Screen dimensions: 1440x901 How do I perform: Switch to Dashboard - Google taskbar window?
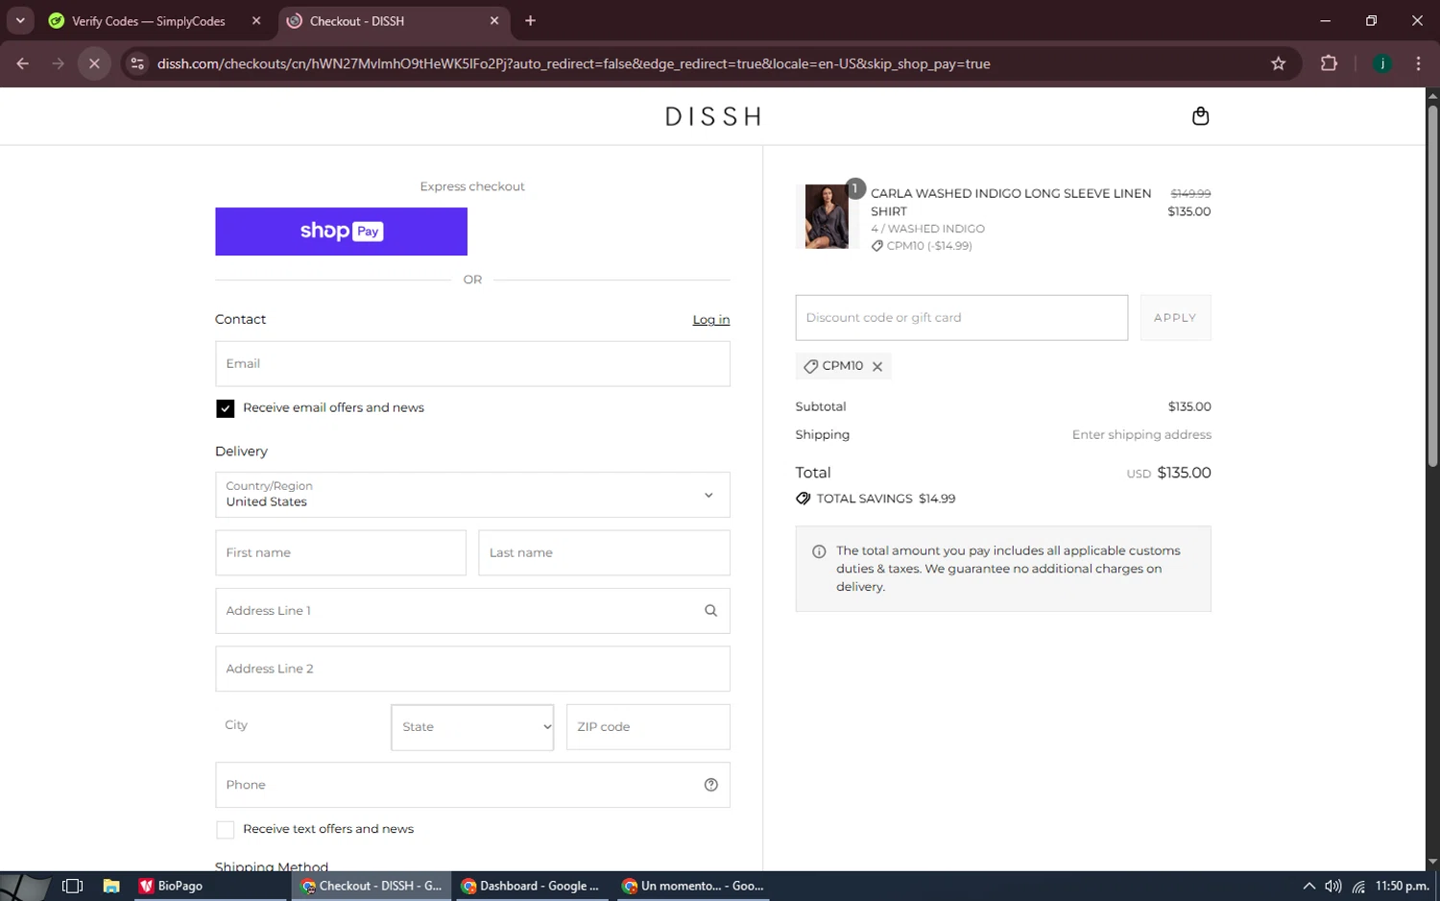(530, 887)
